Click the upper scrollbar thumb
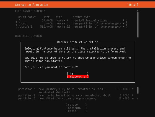155x117 pixels. pyautogui.click(x=138, y=25)
